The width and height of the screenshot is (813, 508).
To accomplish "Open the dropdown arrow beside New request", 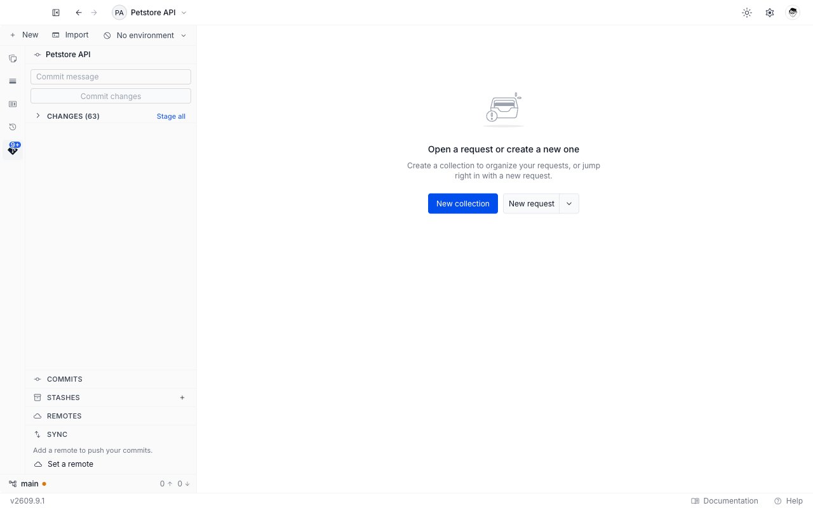I will click(569, 204).
